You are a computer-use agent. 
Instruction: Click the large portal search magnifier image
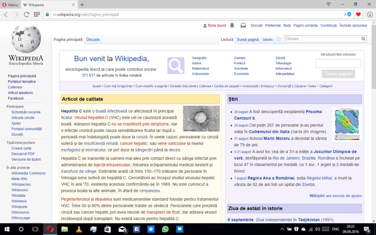click(x=176, y=66)
